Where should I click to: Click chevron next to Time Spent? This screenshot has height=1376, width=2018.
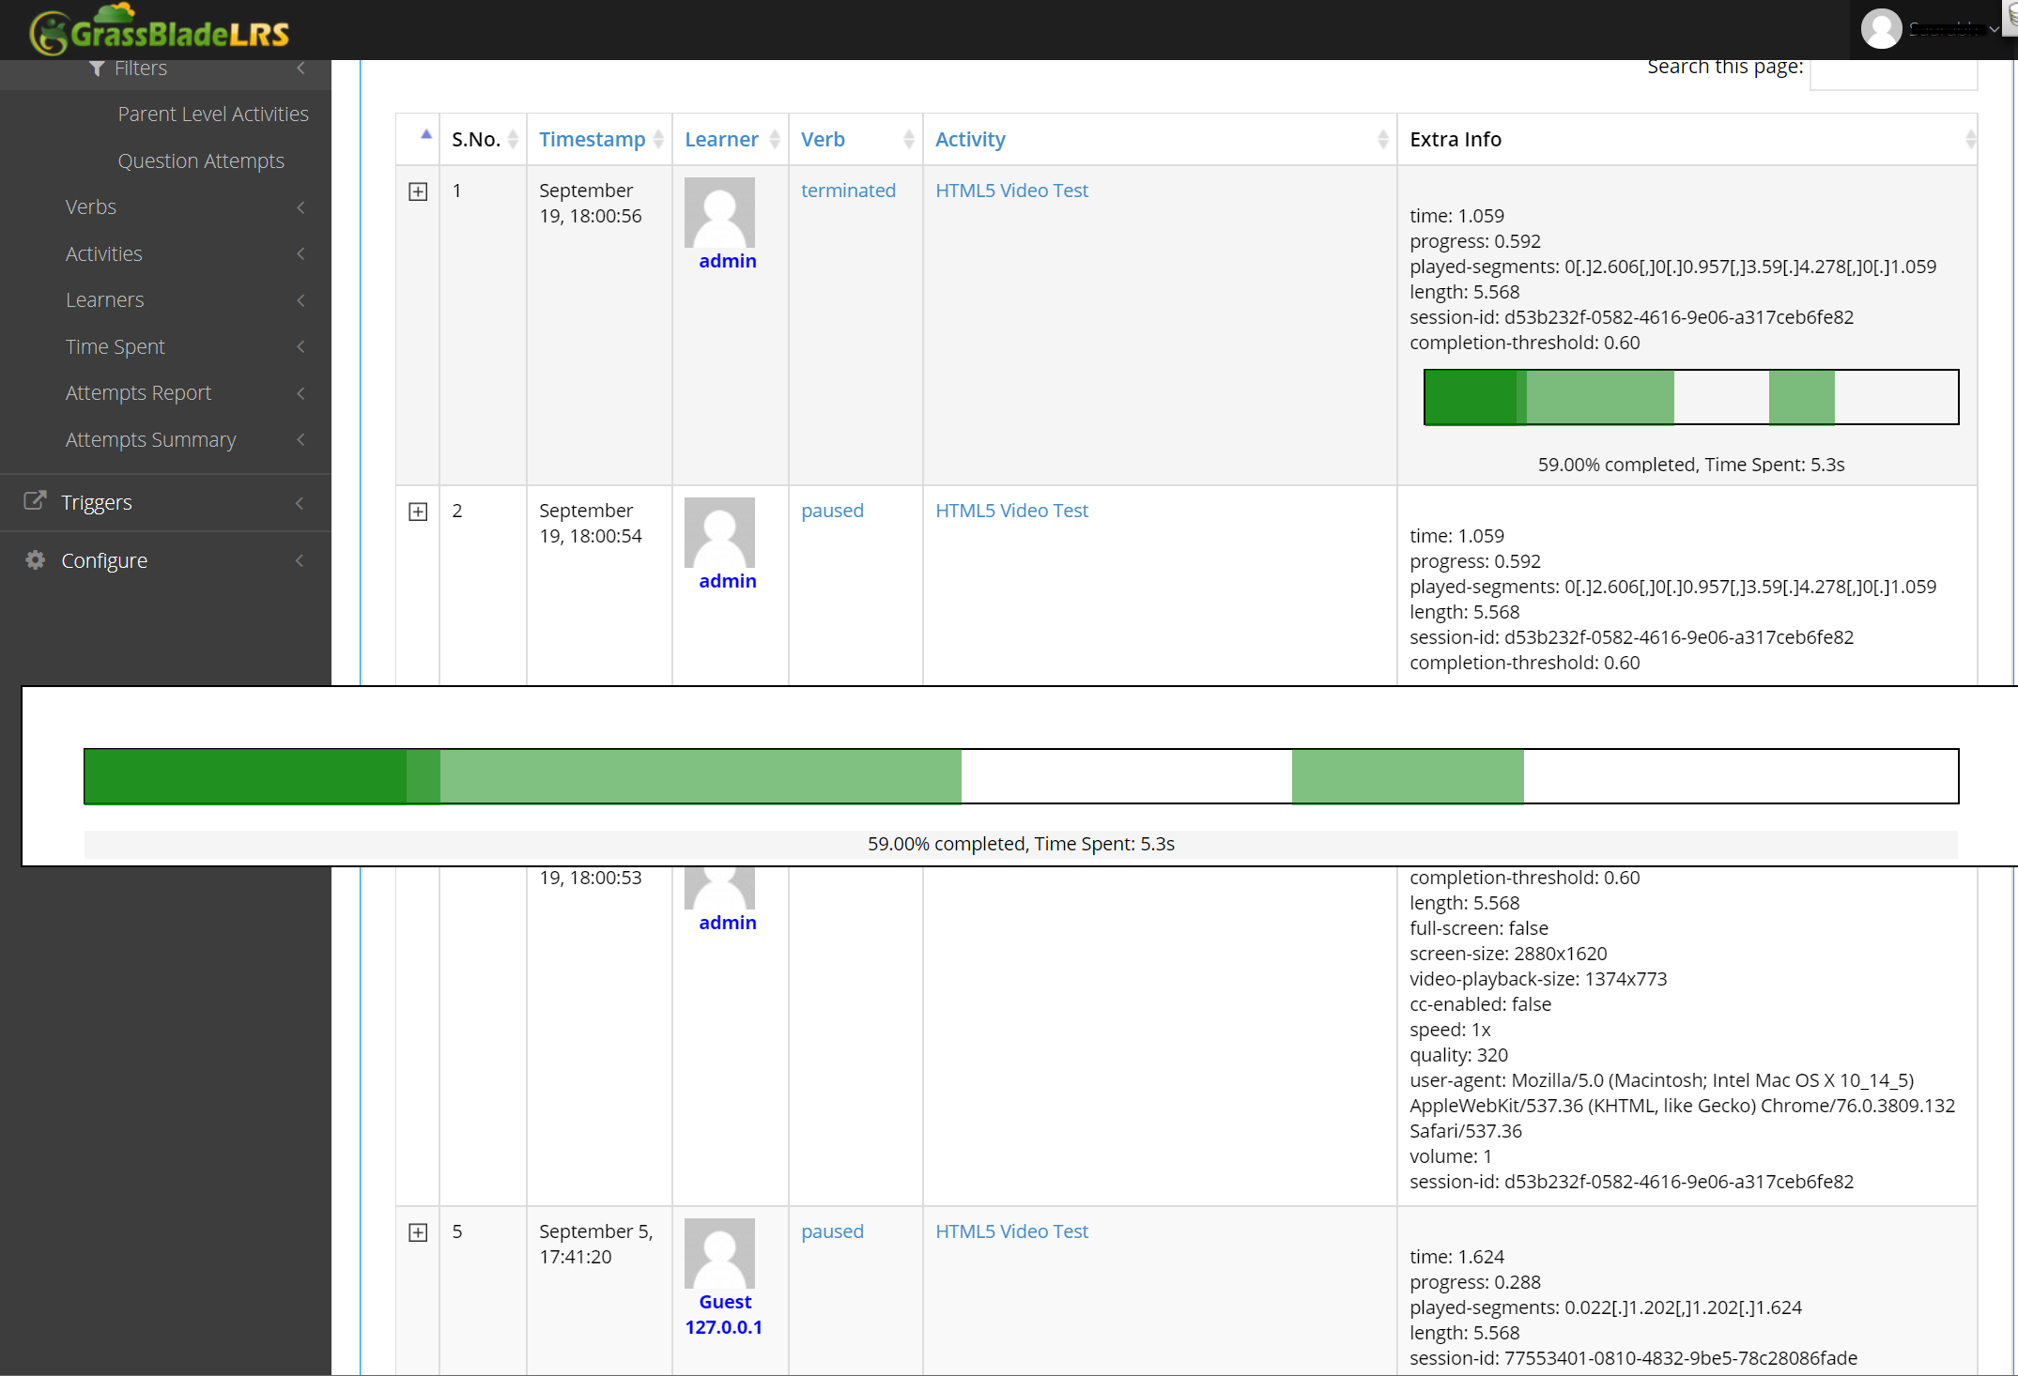[300, 347]
